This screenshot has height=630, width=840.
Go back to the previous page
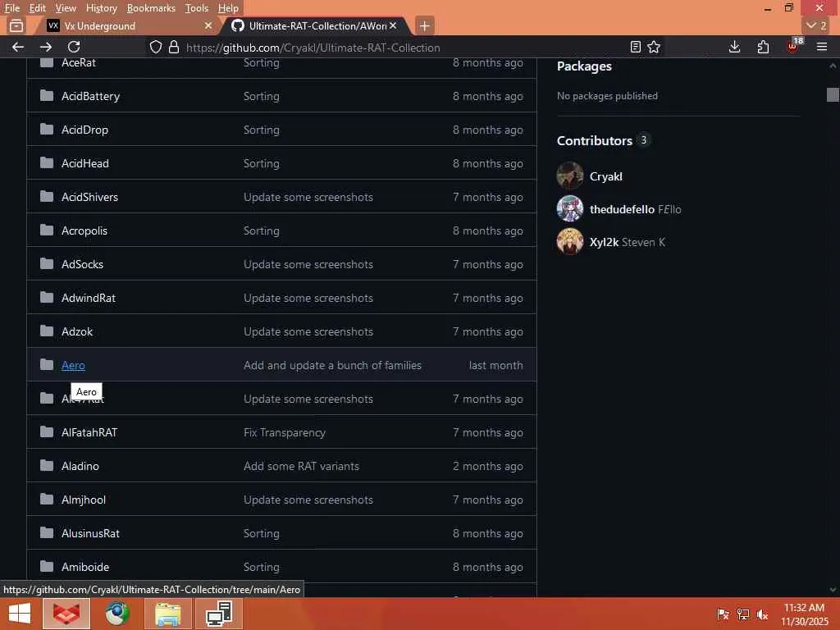pos(18,47)
